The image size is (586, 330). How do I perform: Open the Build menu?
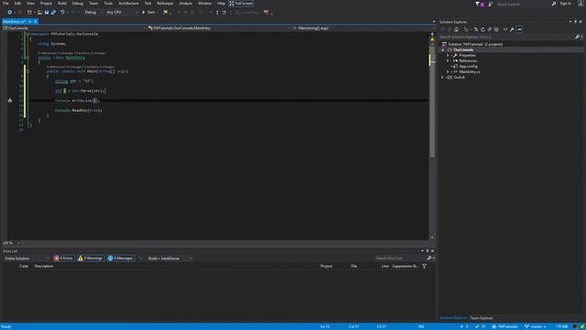(62, 4)
